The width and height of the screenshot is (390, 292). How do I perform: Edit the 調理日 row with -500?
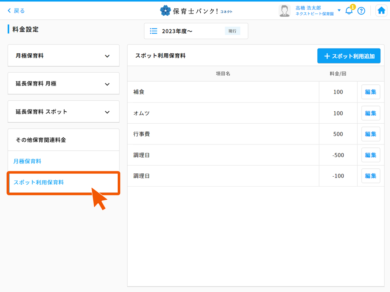[x=371, y=155]
